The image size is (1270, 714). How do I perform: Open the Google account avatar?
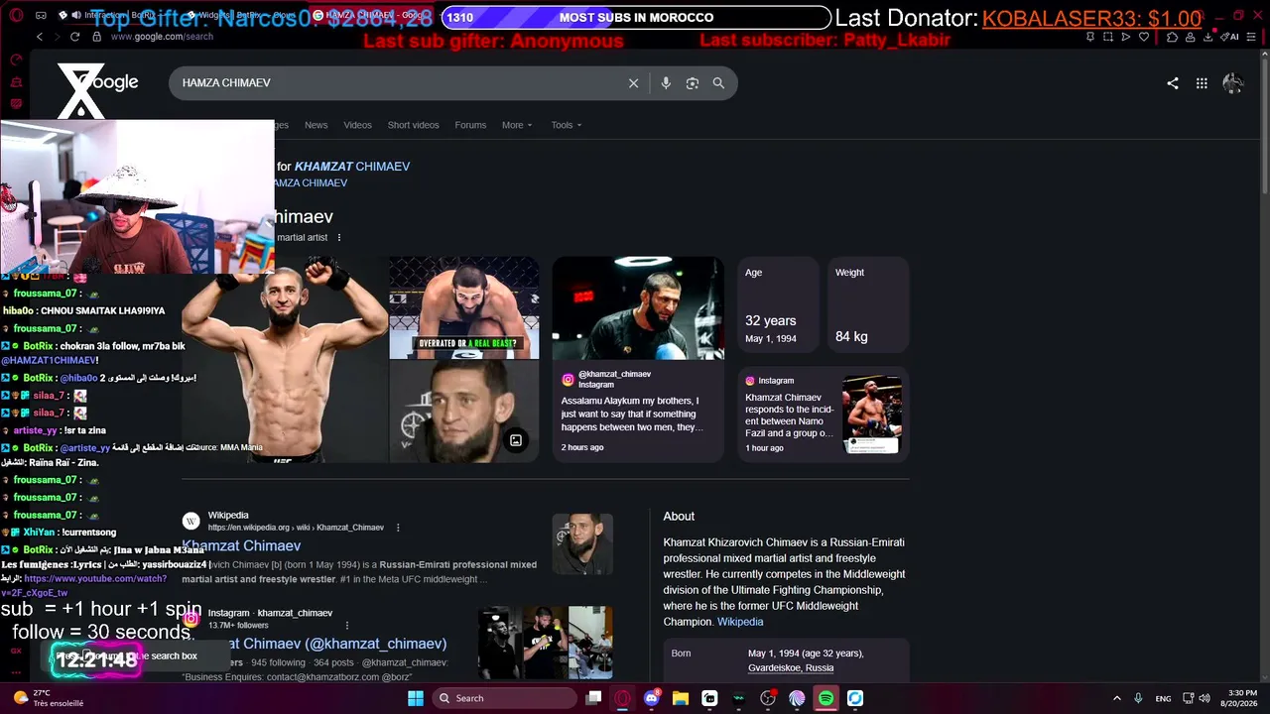tap(1233, 83)
